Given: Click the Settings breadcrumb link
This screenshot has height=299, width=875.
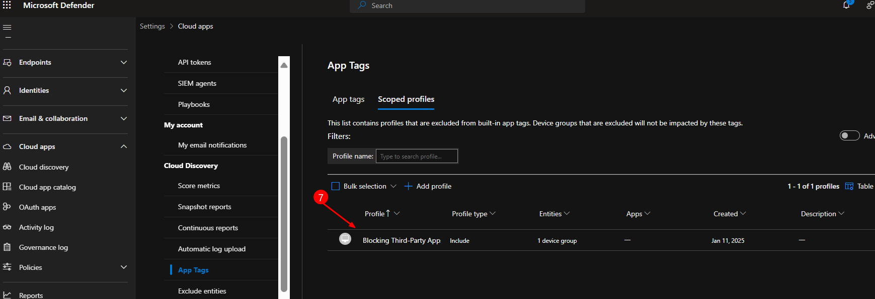Looking at the screenshot, I should click(x=152, y=26).
